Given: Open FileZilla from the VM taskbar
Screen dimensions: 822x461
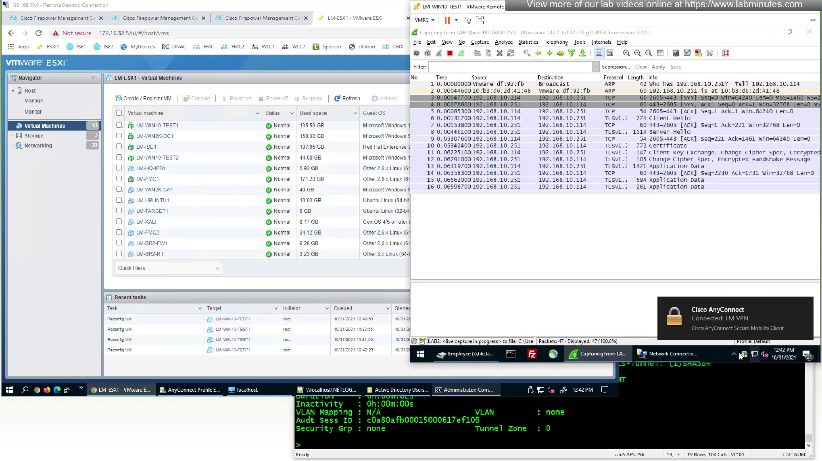Looking at the screenshot, I should (x=532, y=354).
